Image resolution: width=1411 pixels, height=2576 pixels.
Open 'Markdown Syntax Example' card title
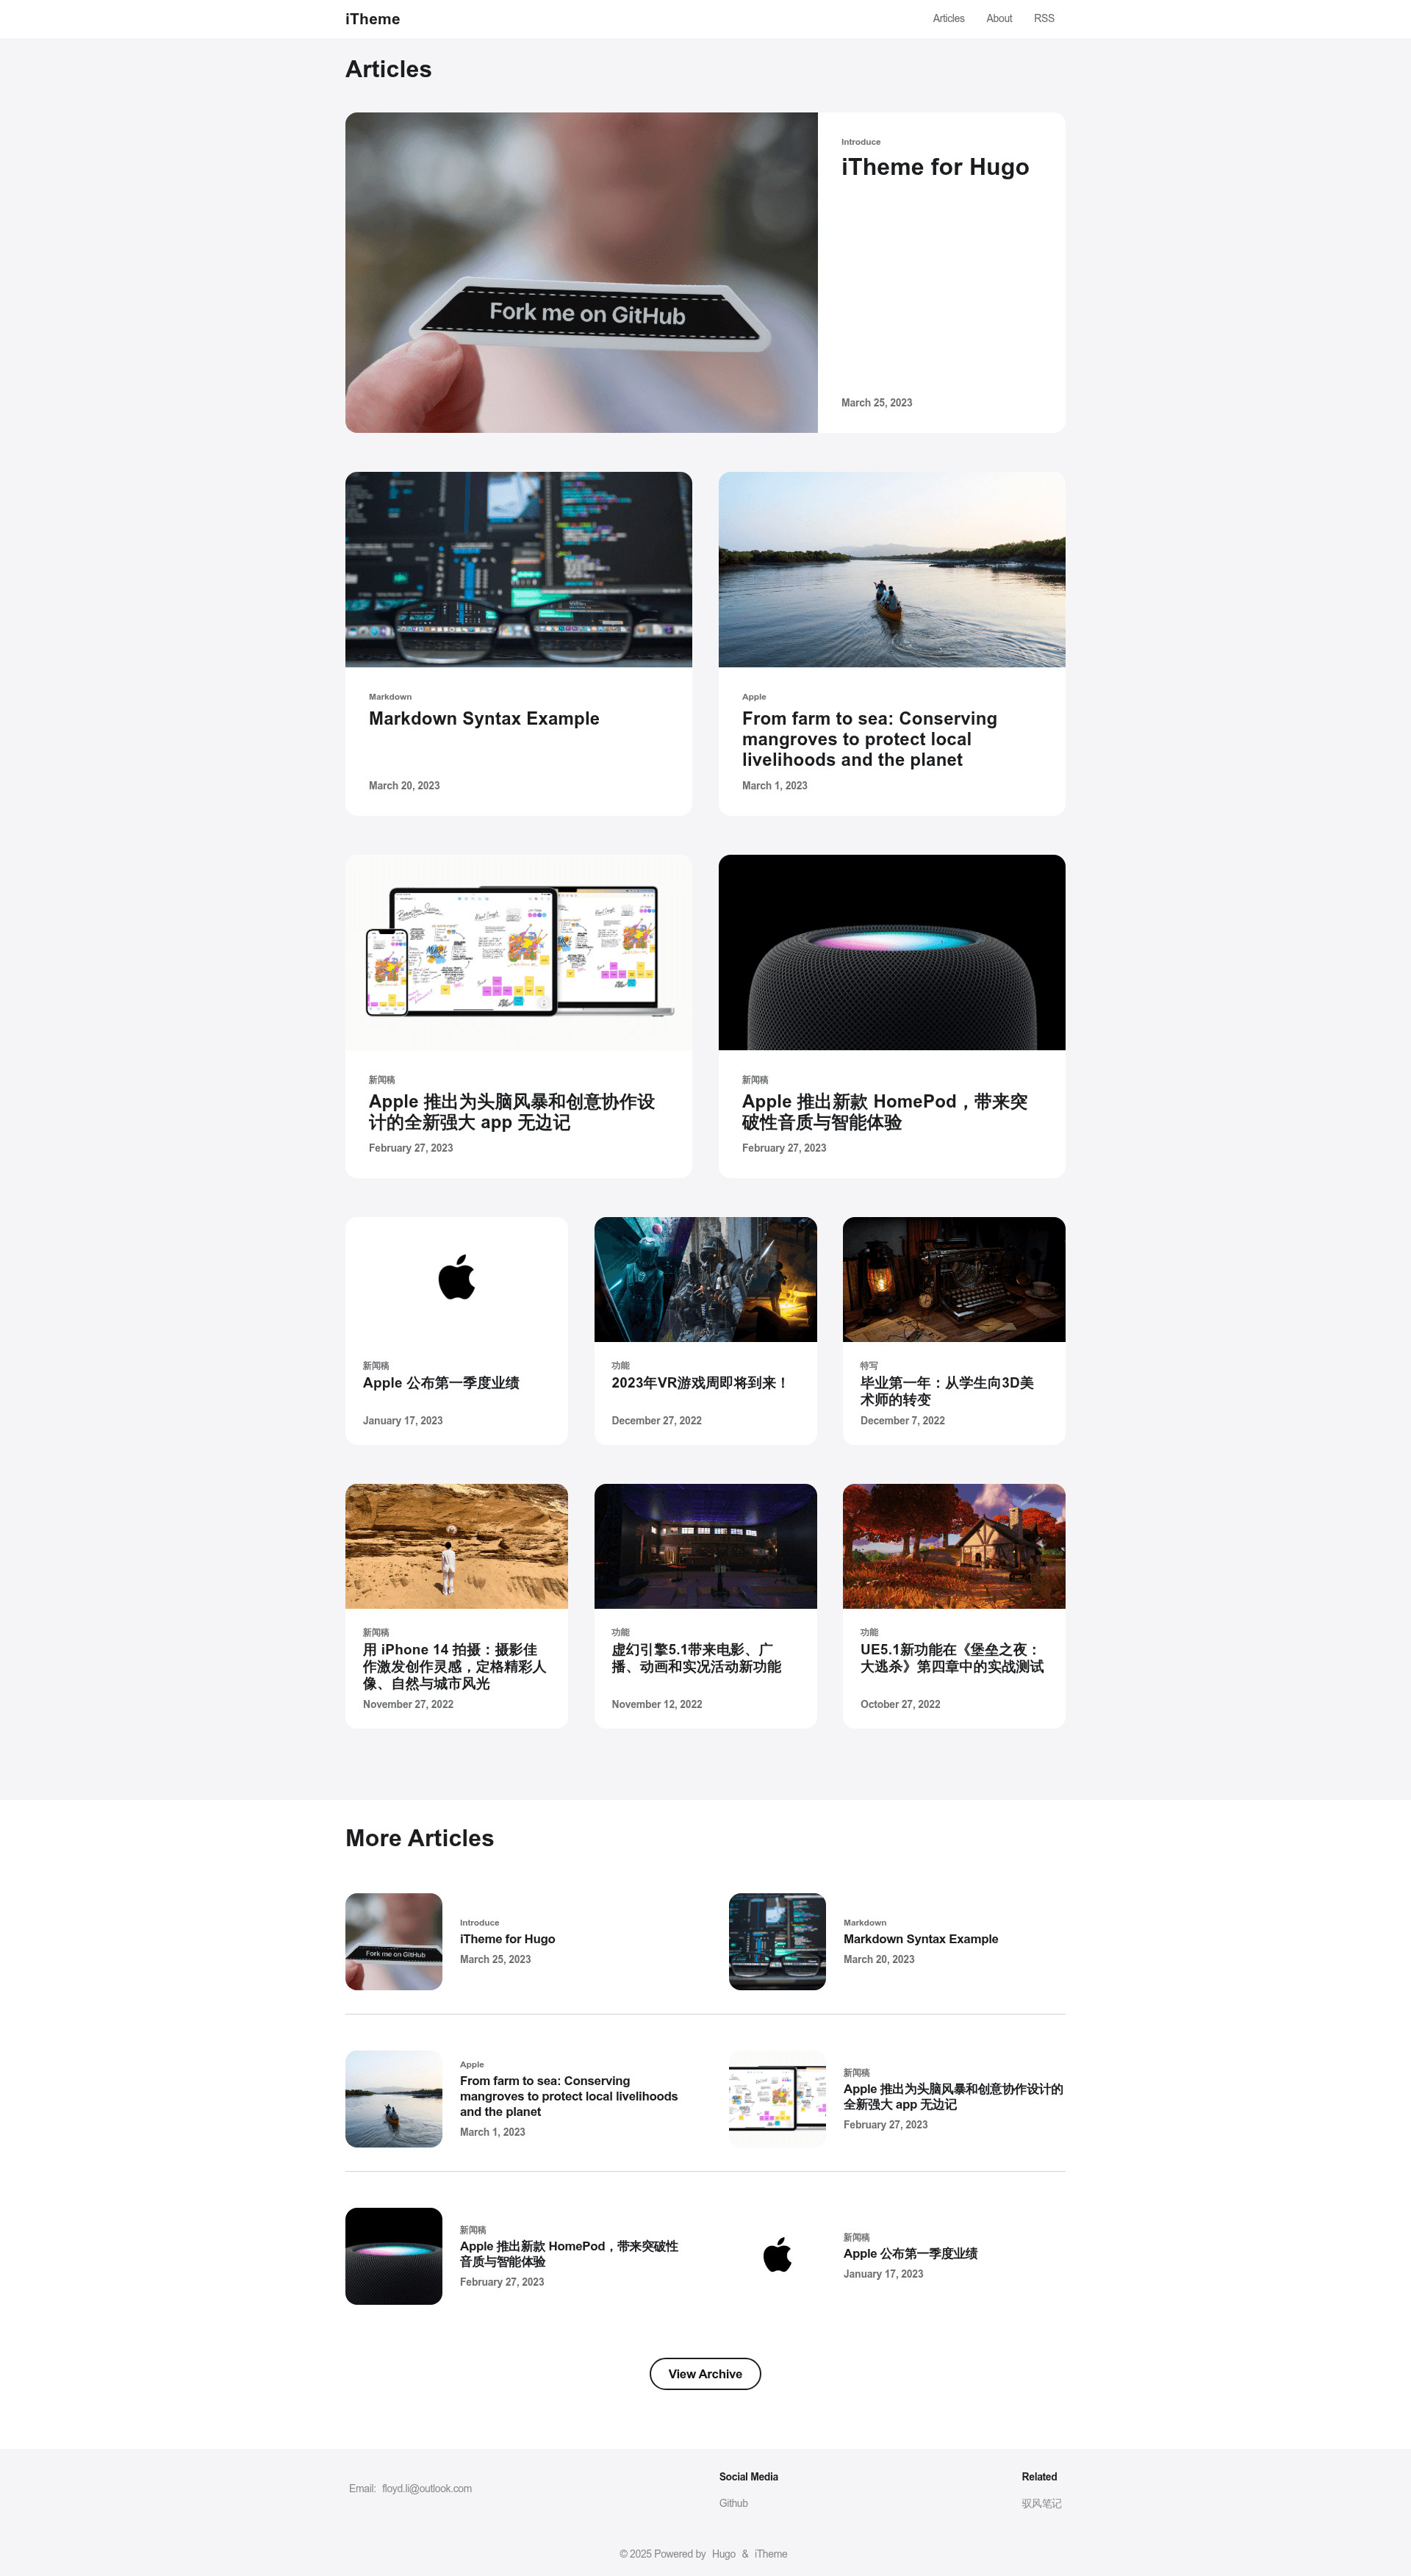tap(483, 718)
